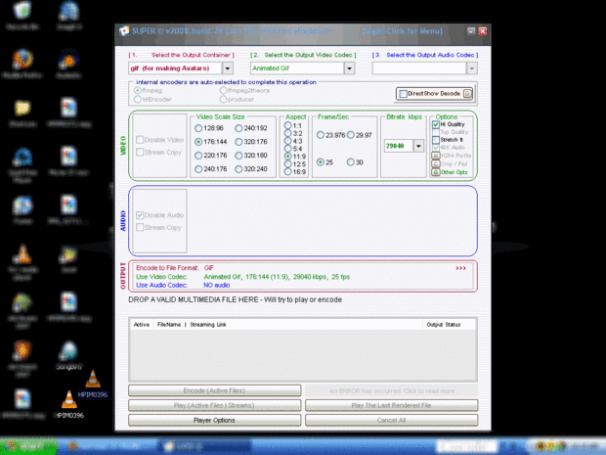Open the Output Container dropdown

tap(228, 68)
